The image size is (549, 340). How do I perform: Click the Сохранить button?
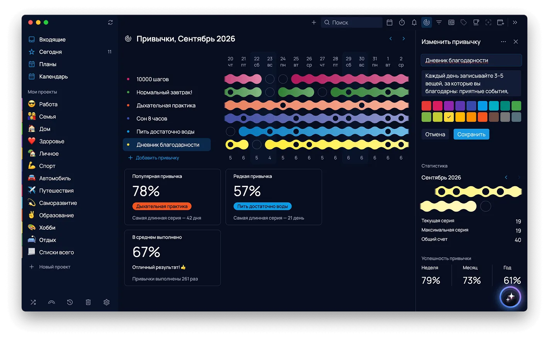[471, 134]
